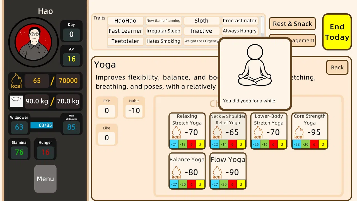This screenshot has width=357, height=201.
Task: Click the -70 kcal value on Relaxing Stretch Yoga
Action: point(191,132)
